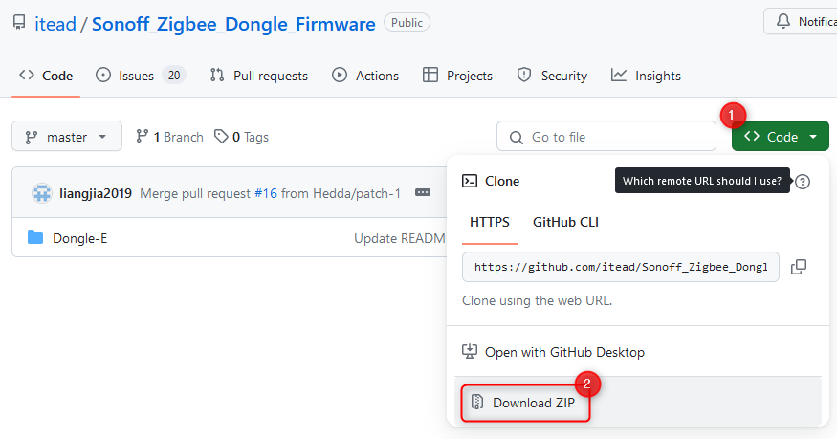Switch to the GitHub CLI tab
Screen dimensions: 837x439
pyautogui.click(x=565, y=222)
